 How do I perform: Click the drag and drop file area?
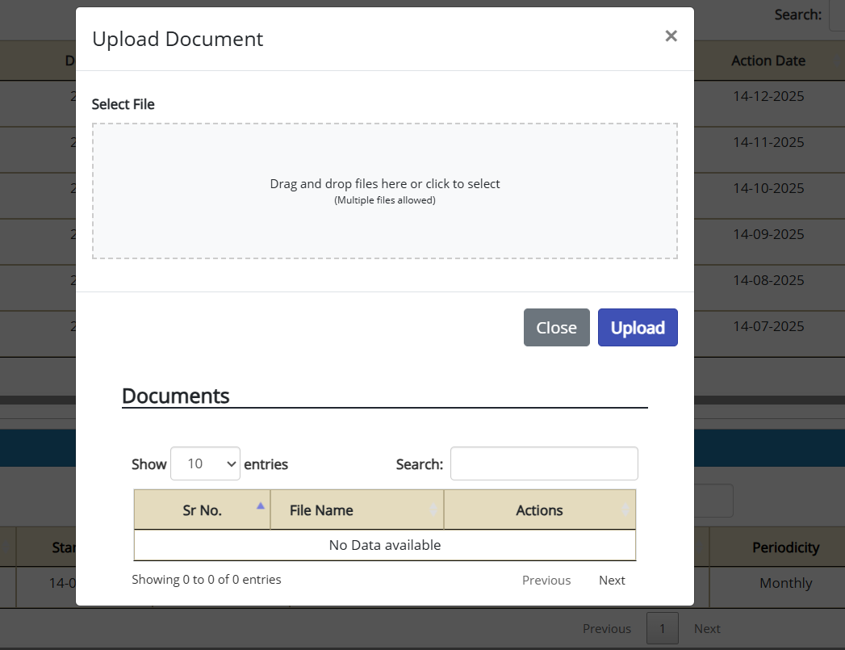[384, 191]
